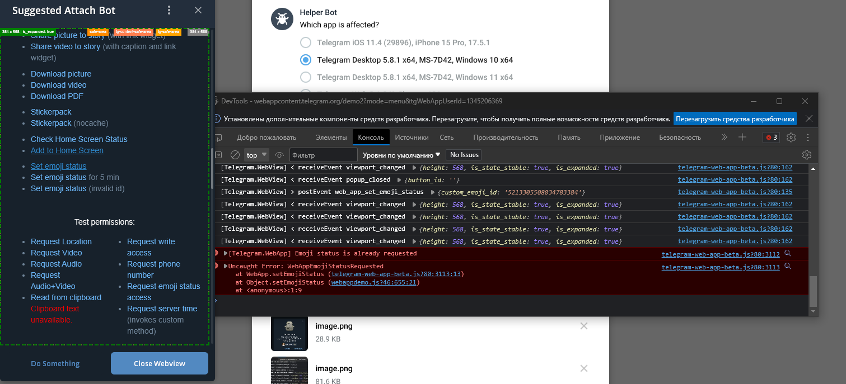
Task: Click the Request server time link
Action: coord(162,309)
